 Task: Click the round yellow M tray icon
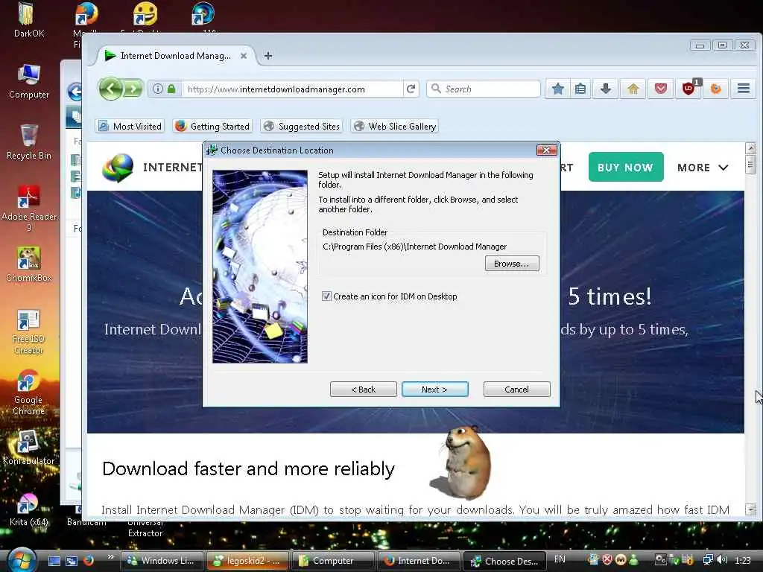point(621,560)
